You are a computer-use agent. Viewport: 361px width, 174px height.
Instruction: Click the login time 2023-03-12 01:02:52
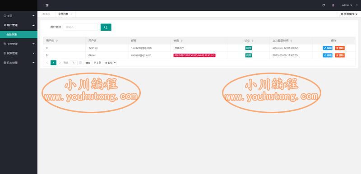point(285,48)
